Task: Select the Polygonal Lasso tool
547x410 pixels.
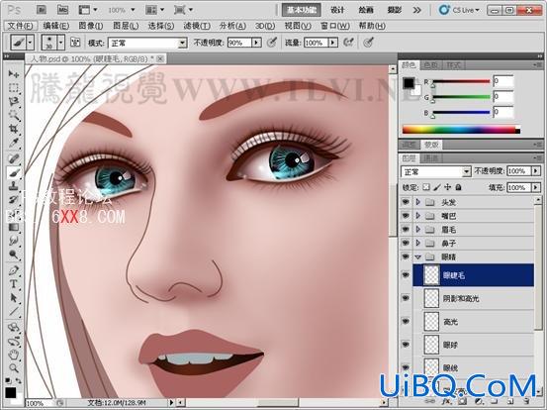Action: [x=14, y=102]
